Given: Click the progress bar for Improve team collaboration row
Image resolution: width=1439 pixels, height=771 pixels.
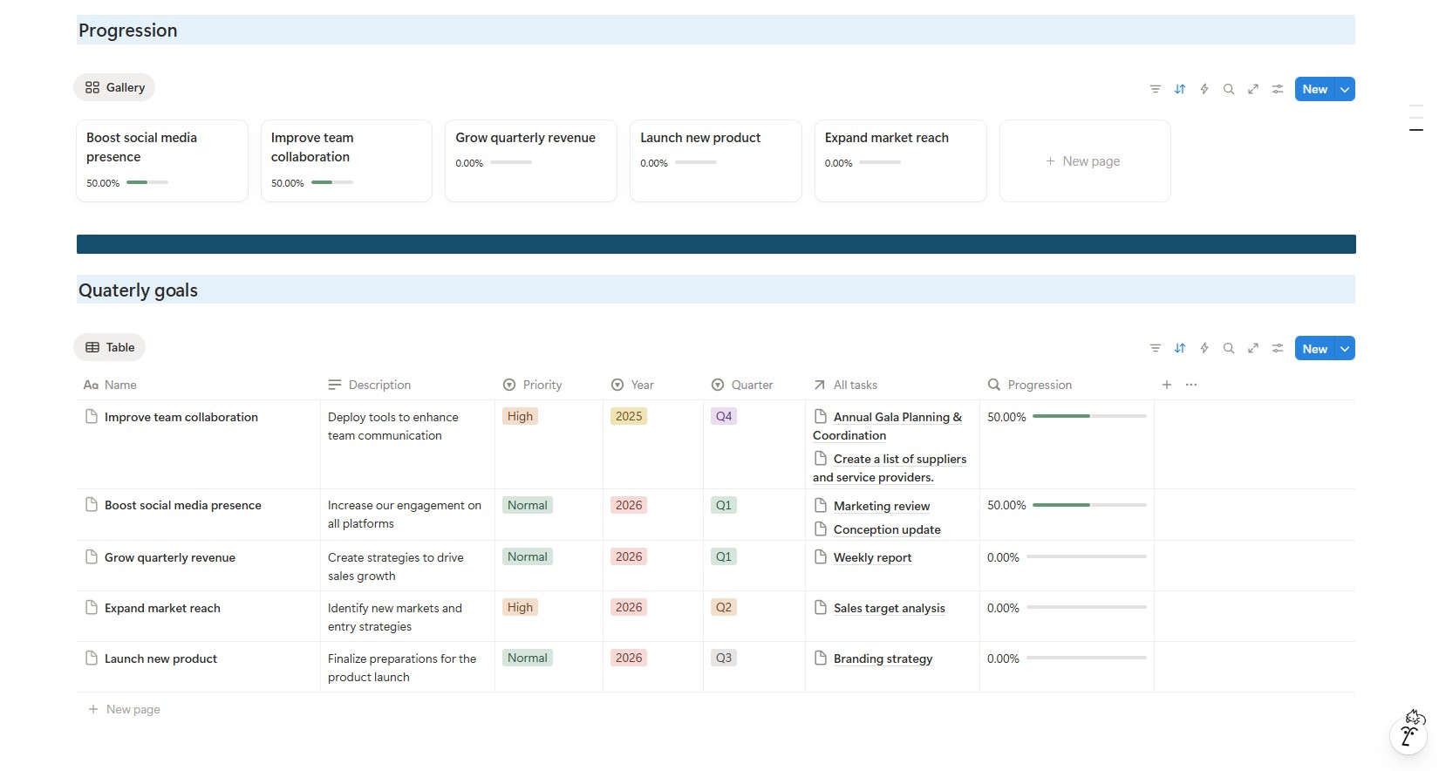Looking at the screenshot, I should click(x=1088, y=417).
